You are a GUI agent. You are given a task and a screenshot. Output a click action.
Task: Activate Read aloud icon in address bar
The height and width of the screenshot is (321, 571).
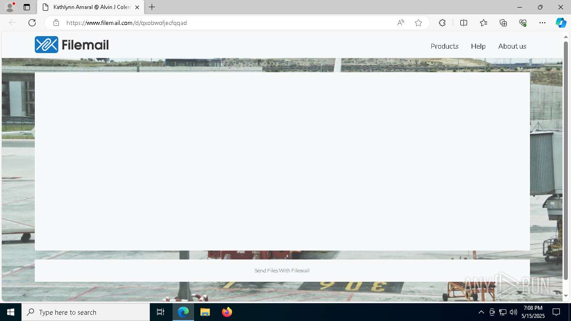(x=401, y=23)
